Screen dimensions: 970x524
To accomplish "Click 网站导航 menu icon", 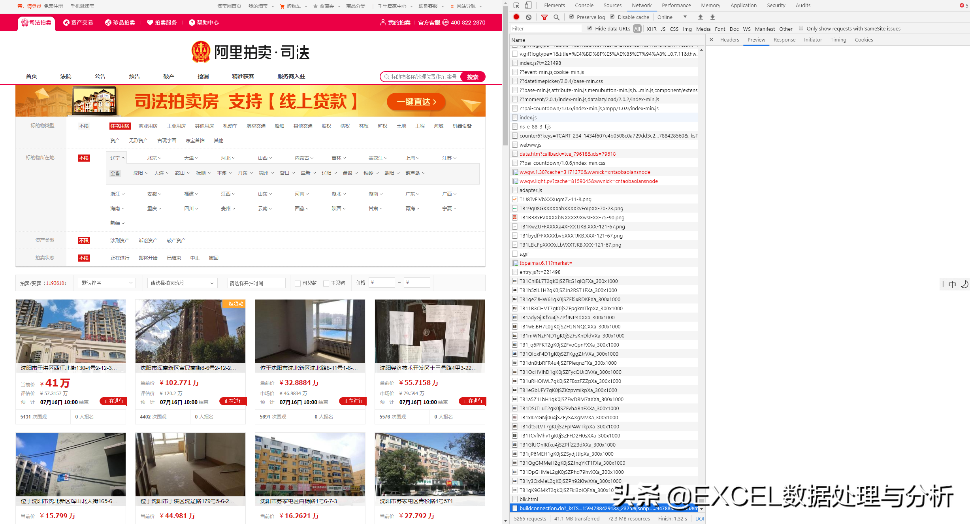I will point(453,6).
